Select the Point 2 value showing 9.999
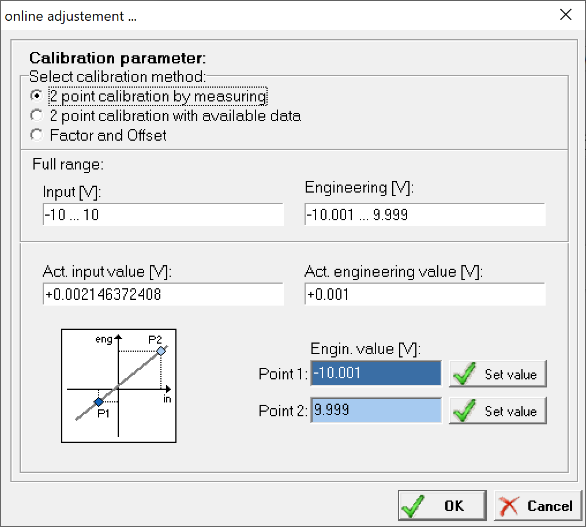 [375, 410]
